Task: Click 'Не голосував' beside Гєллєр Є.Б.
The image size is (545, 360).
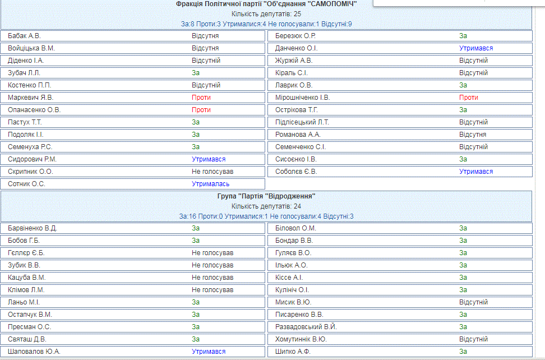Action: click(x=213, y=253)
